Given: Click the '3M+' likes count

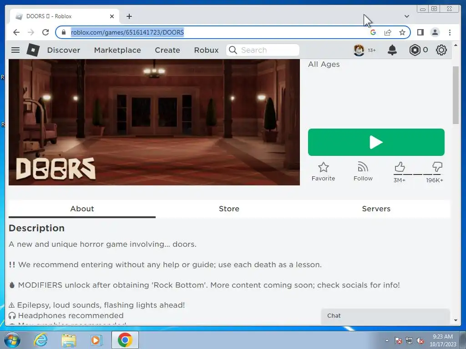Looking at the screenshot, I should 400,180.
